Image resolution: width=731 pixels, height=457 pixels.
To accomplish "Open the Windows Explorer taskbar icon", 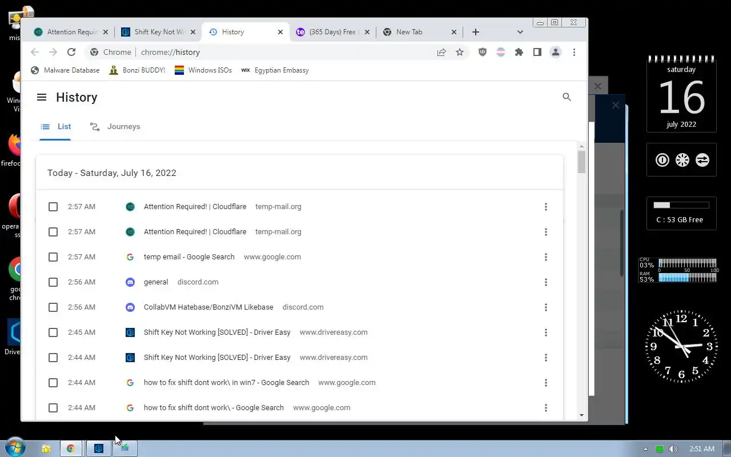I will coord(46,448).
